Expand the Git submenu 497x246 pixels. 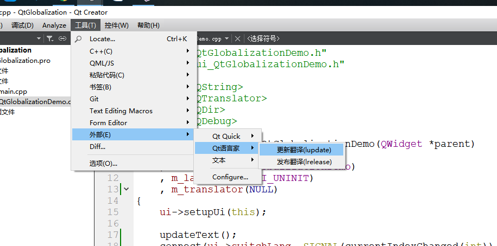(x=134, y=99)
